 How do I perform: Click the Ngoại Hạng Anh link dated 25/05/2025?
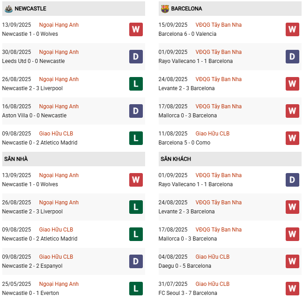59,284
